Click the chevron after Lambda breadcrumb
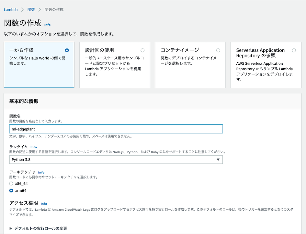This screenshot has height=234, width=306. (22, 10)
